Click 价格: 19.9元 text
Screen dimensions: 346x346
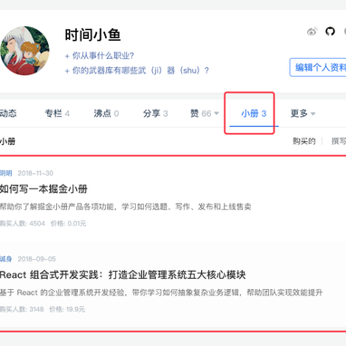click(67, 309)
